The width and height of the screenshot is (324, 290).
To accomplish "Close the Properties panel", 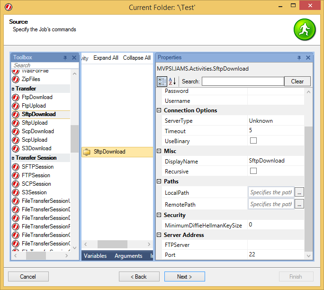I will (308, 58).
